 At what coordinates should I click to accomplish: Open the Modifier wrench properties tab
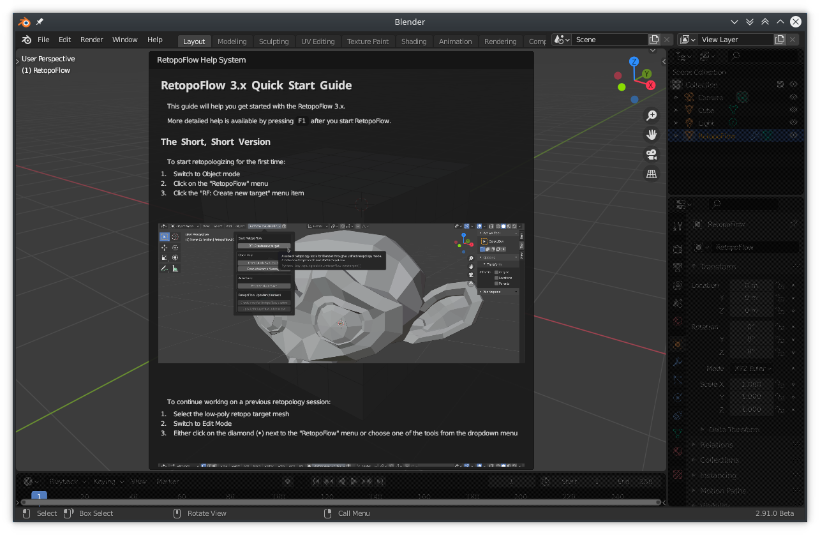coord(678,362)
